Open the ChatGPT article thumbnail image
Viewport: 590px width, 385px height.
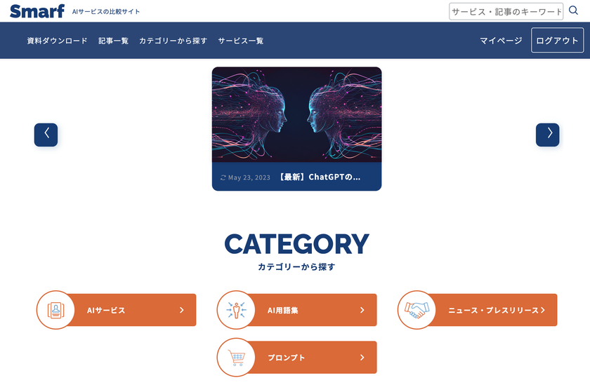pos(296,115)
